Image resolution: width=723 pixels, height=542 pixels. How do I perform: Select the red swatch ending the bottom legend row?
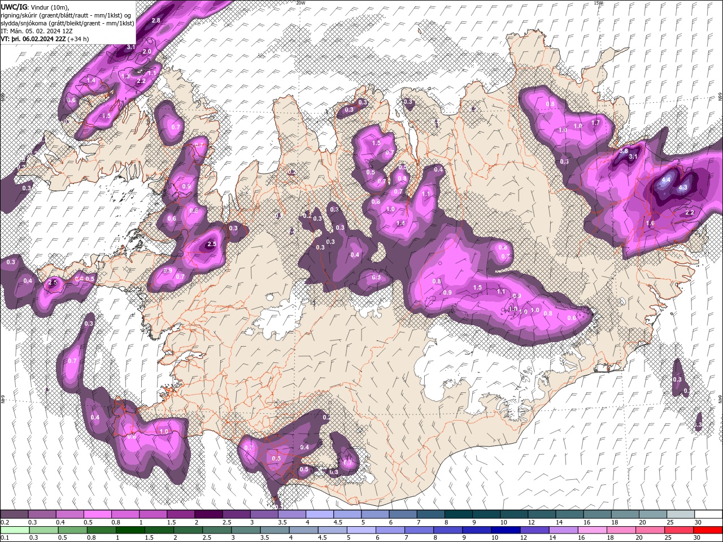pos(708,530)
